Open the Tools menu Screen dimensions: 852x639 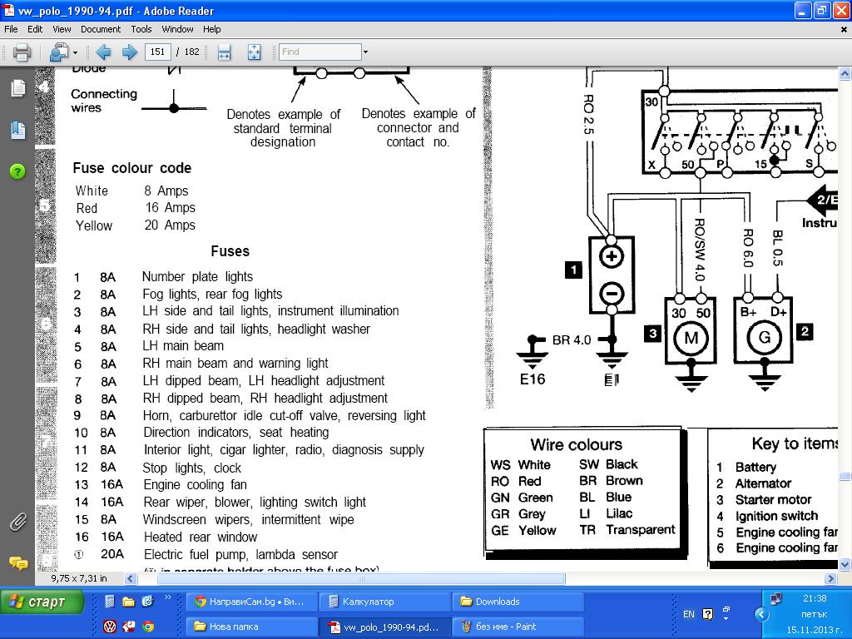point(141,29)
